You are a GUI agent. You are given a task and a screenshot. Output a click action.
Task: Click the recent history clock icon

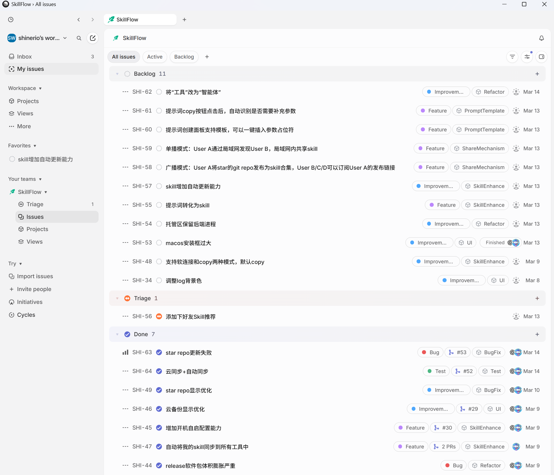(11, 20)
